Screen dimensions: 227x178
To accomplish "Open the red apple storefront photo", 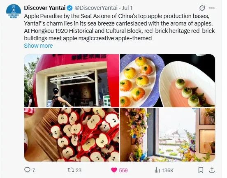I will (x=72, y=81).
